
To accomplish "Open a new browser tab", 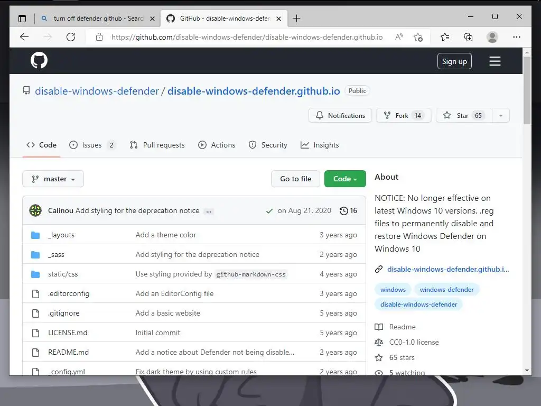I will click(x=296, y=19).
